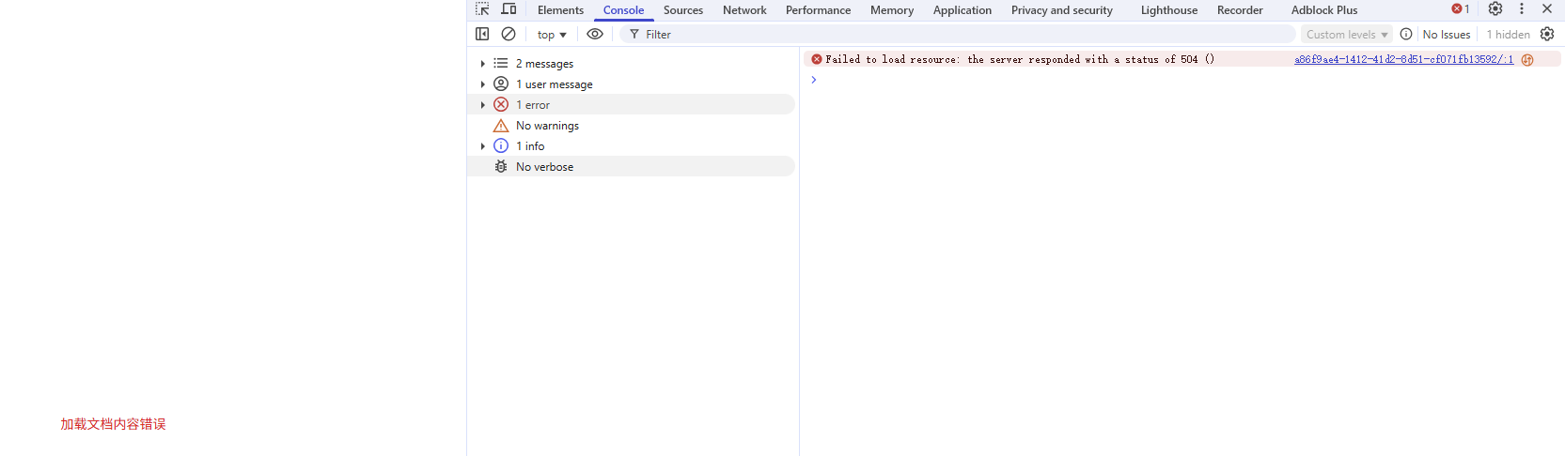The height and width of the screenshot is (456, 1565).
Task: Click the No Issues button
Action: coord(1446,35)
